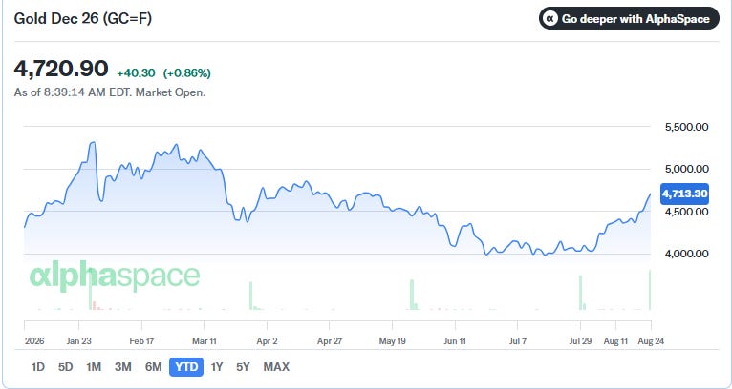Click the Feb 17 date label
The height and width of the screenshot is (389, 732).
coord(141,341)
